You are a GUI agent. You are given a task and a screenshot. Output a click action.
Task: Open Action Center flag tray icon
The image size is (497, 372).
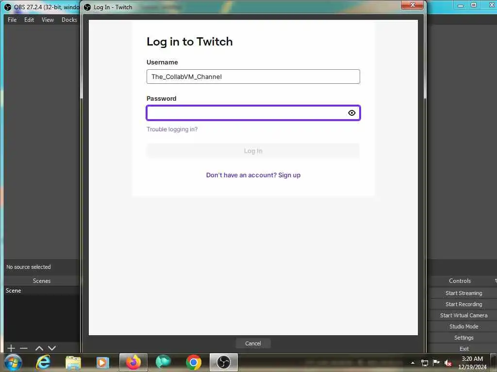click(x=436, y=362)
